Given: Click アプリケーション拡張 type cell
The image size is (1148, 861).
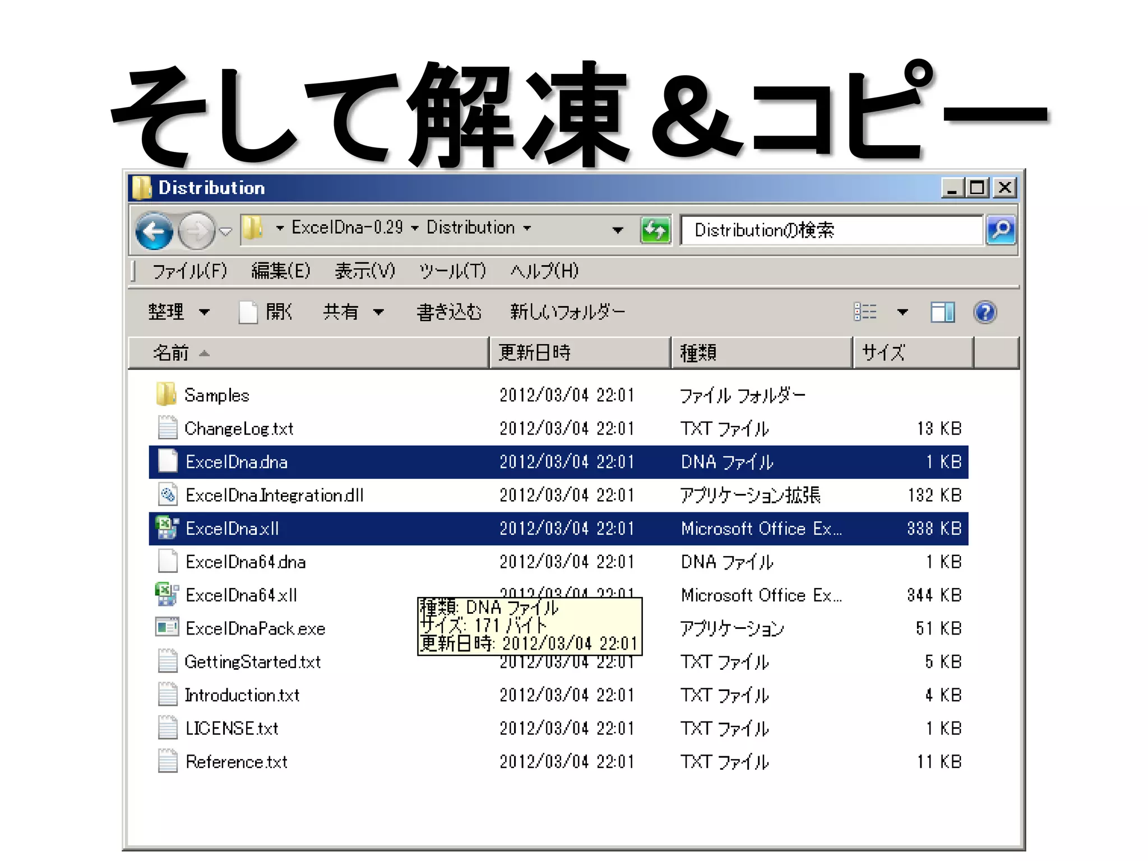Looking at the screenshot, I should coord(750,495).
